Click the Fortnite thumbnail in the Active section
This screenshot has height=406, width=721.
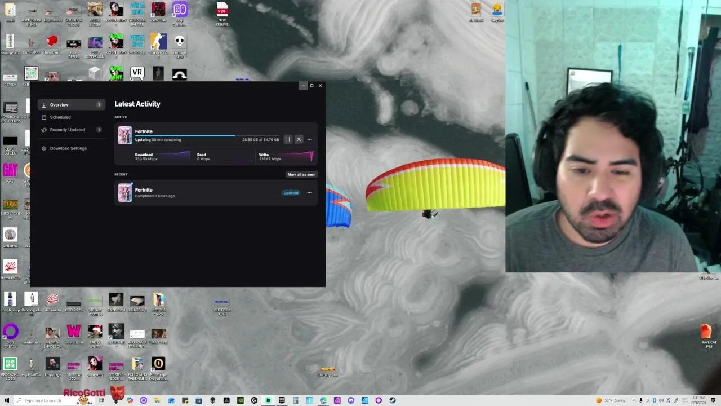pyautogui.click(x=124, y=135)
